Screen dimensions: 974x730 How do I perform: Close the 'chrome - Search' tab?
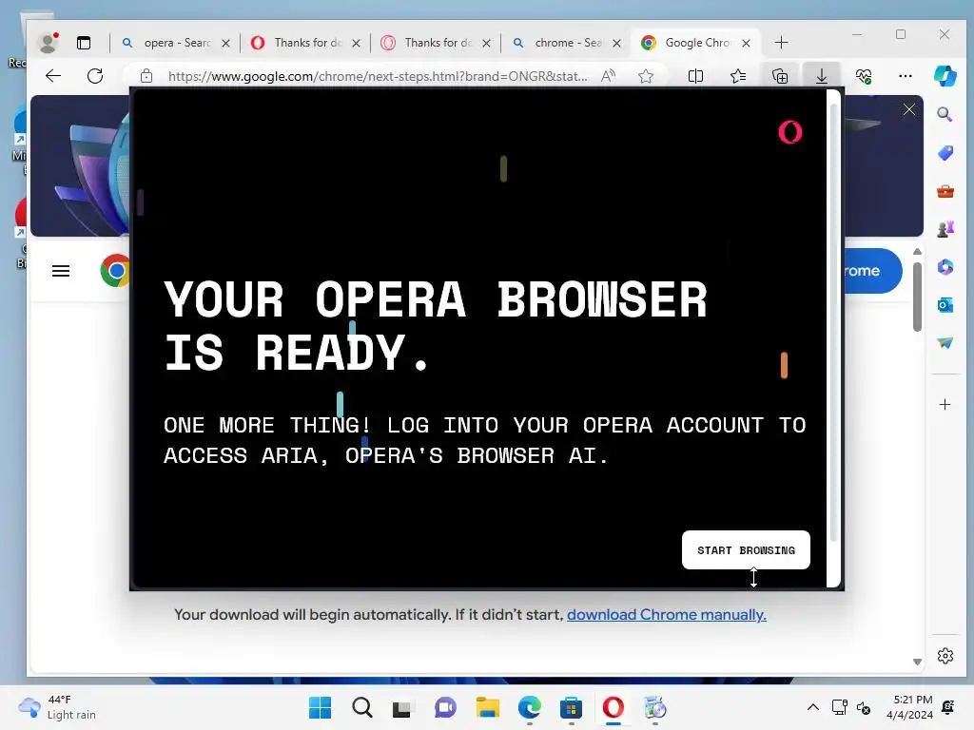click(616, 43)
